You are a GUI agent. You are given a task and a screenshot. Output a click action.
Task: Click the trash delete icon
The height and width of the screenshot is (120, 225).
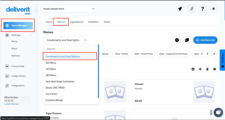tap(207, 69)
